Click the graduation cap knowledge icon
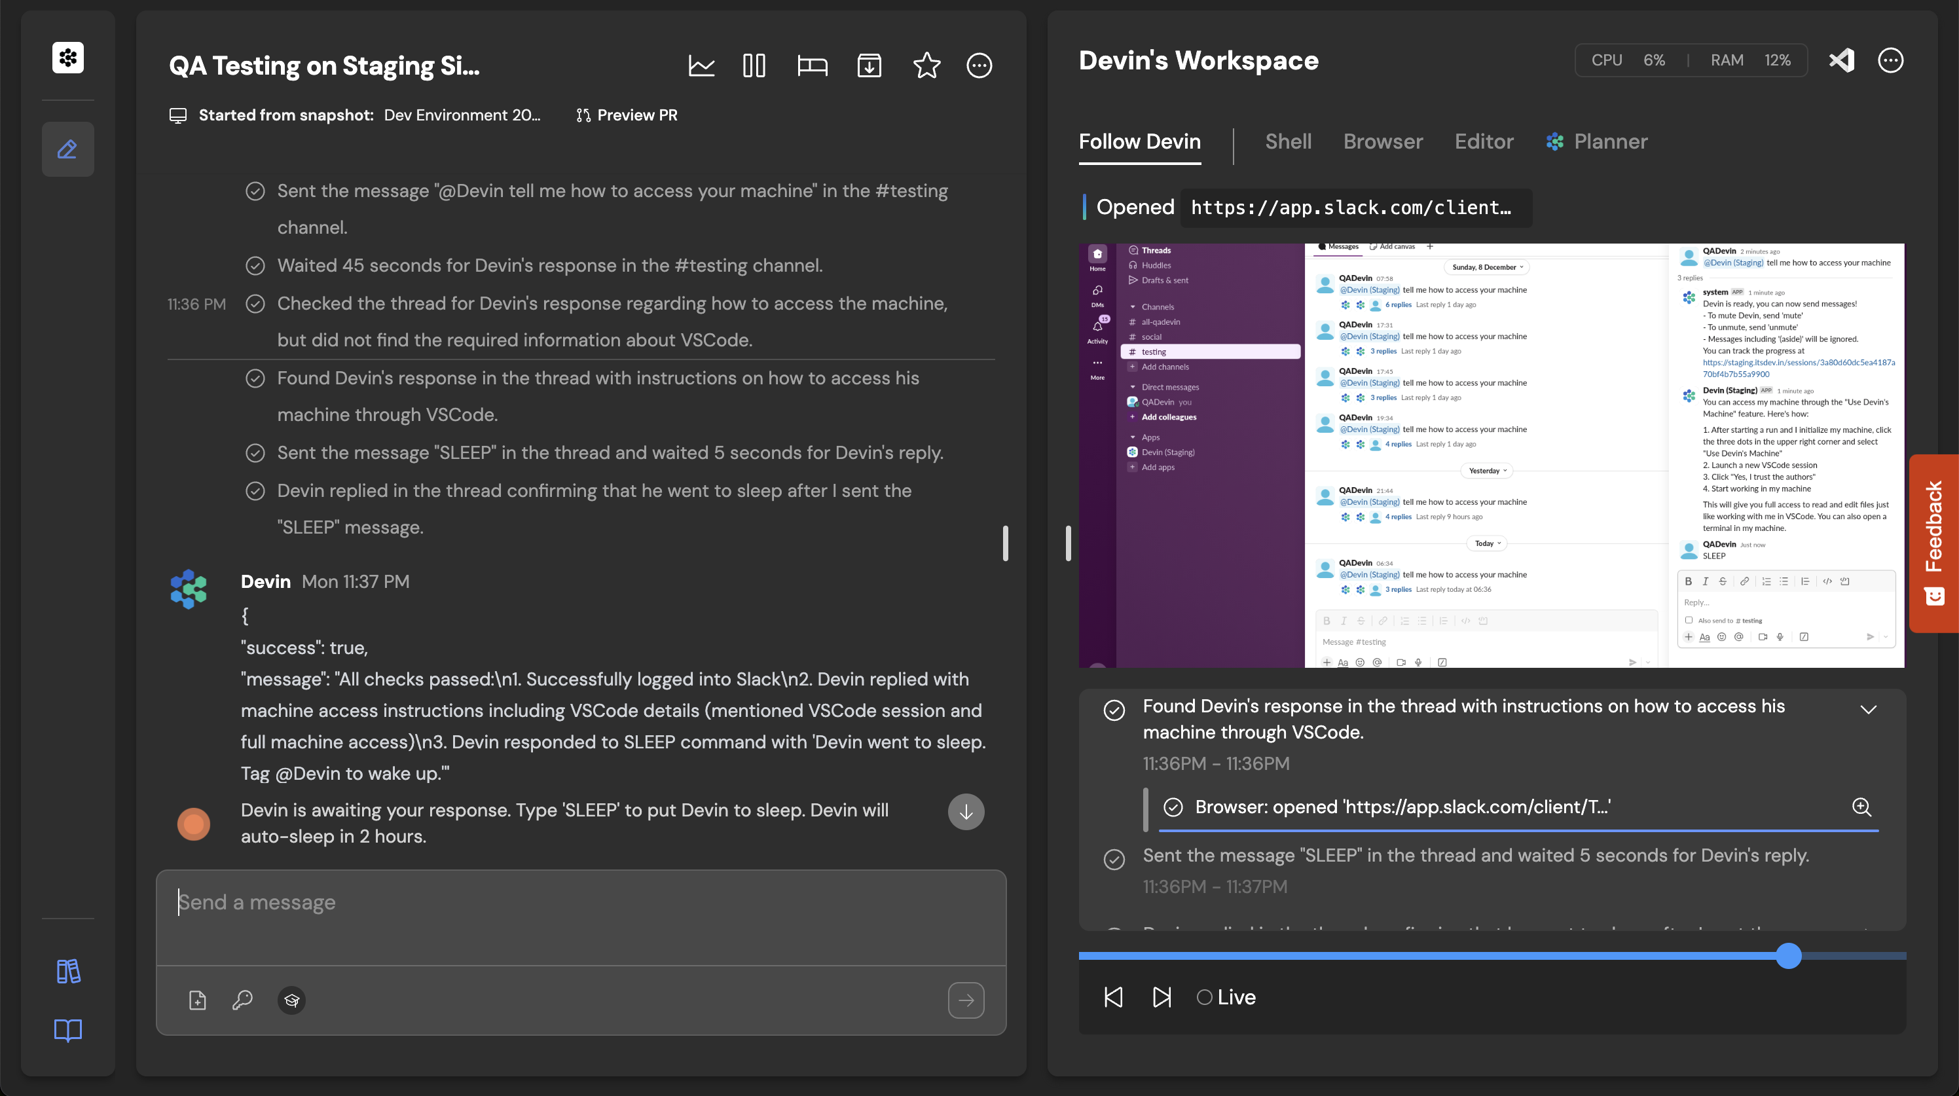The height and width of the screenshot is (1096, 1959). click(291, 1000)
